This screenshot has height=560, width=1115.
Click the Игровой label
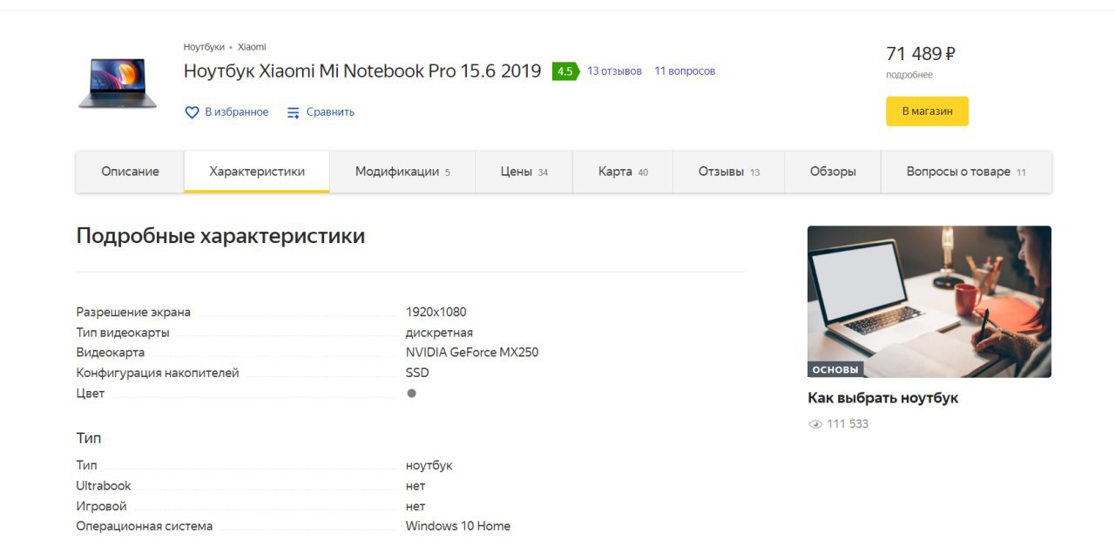(x=101, y=506)
